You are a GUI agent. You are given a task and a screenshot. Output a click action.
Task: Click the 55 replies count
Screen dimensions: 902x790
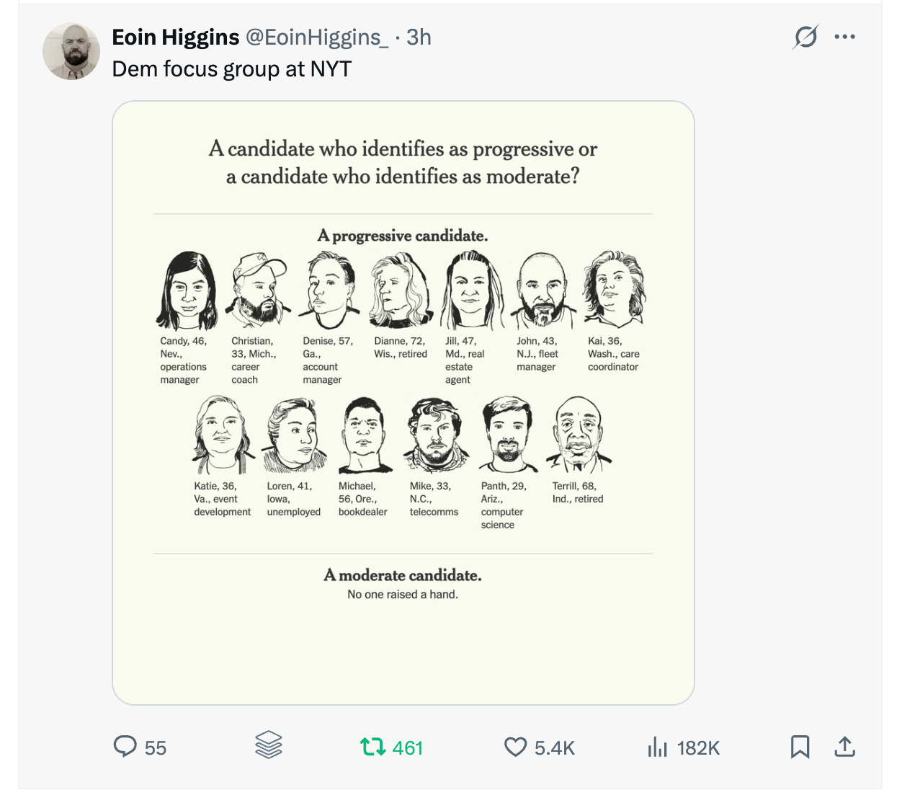[155, 748]
